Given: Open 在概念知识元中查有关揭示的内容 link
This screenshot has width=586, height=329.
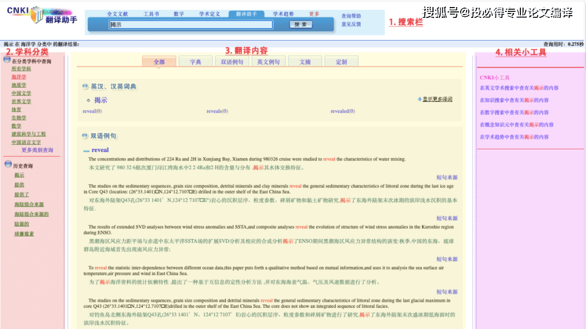Looking at the screenshot, I should pos(517,125).
